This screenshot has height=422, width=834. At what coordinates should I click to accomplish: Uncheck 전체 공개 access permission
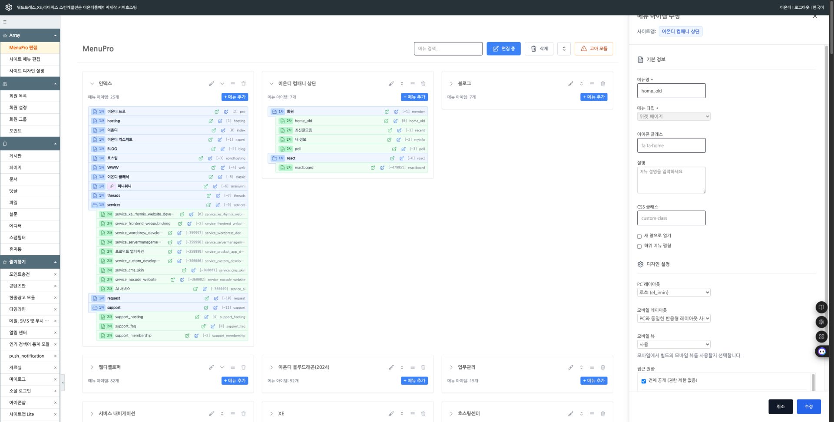tap(643, 381)
